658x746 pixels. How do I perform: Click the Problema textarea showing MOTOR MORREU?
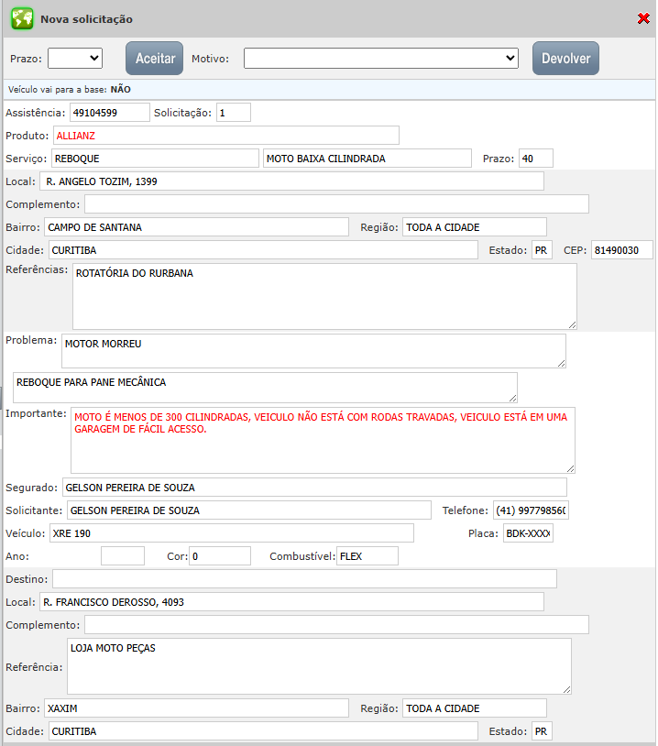click(313, 350)
